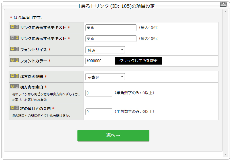
Task: Click the dialog title 「戻る」リンク (ID: 105)の項目設定
Action: pos(116,6)
